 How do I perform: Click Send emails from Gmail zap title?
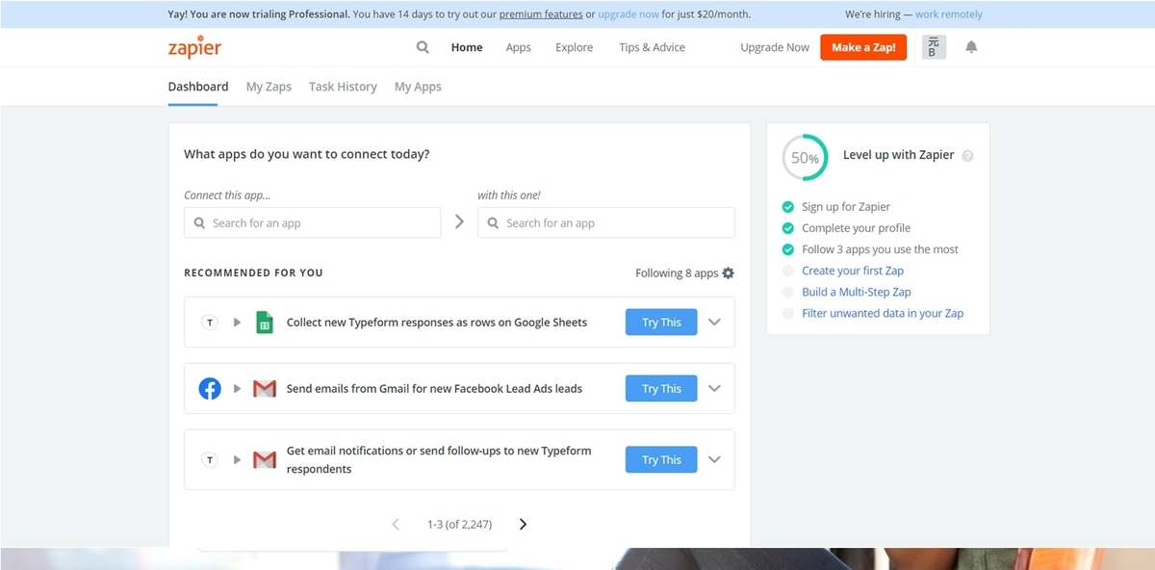[x=434, y=389]
